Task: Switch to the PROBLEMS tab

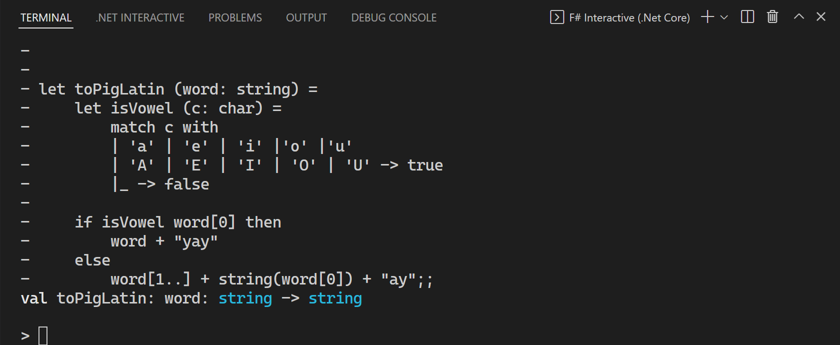Action: 235,17
